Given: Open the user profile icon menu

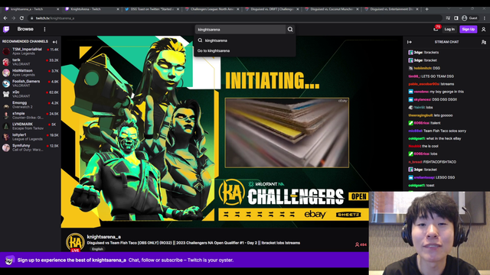Looking at the screenshot, I should 483,29.
